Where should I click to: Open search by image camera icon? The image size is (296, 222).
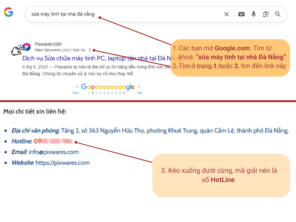click(x=266, y=14)
